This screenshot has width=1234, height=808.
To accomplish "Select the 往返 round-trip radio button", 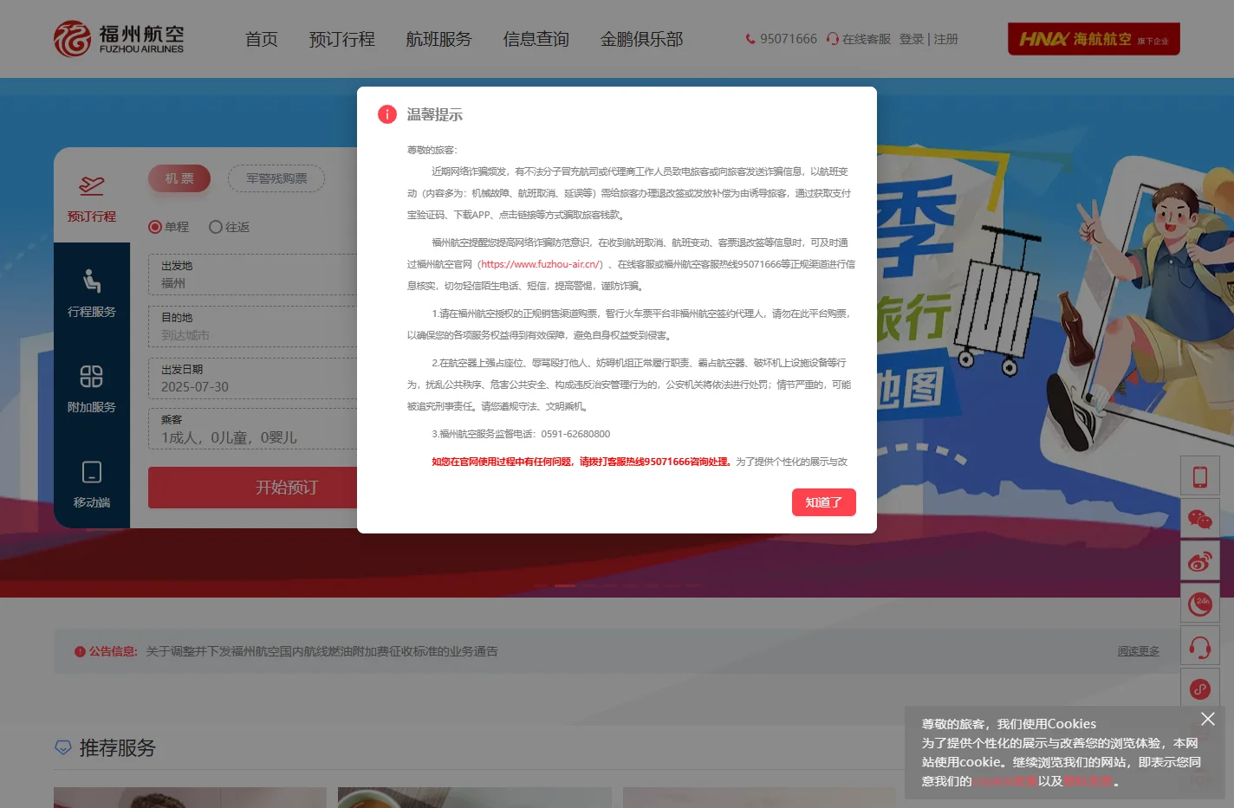I will 216,227.
